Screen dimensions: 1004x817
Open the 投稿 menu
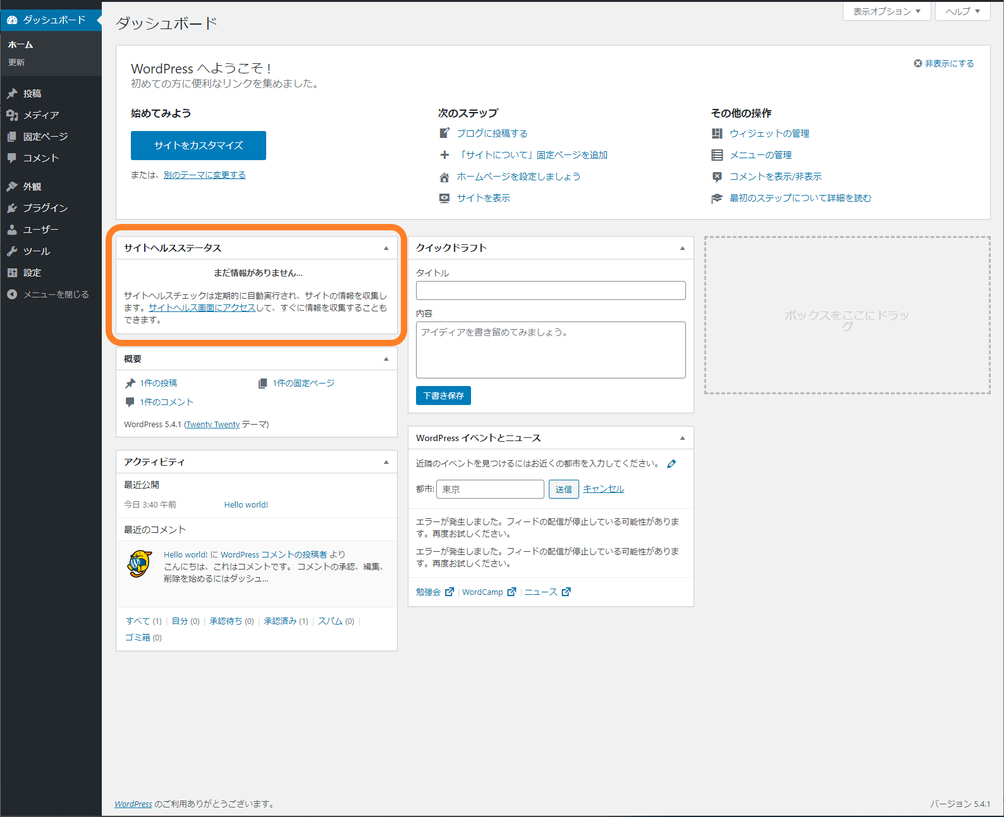51,94
